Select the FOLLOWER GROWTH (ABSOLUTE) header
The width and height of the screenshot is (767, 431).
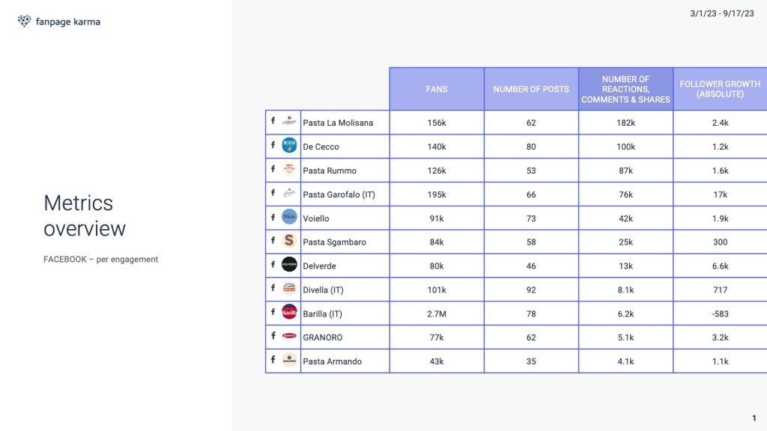tap(720, 89)
